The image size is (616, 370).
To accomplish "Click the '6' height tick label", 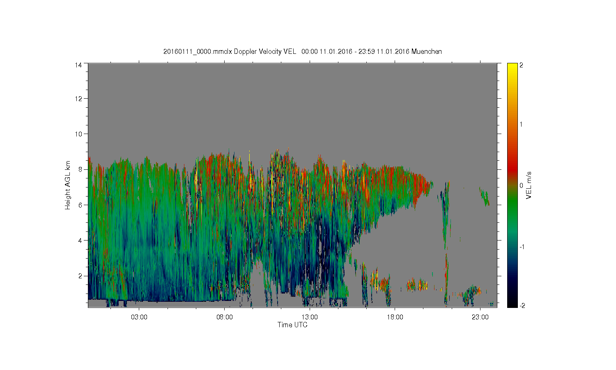I will pyautogui.click(x=80, y=205).
